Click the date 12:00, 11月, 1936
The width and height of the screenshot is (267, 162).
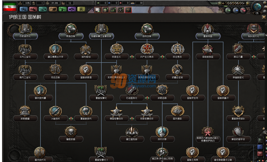(x=235, y=3)
